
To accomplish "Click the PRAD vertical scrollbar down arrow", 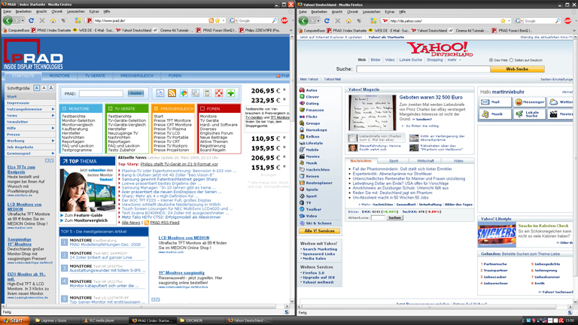I will click(292, 301).
